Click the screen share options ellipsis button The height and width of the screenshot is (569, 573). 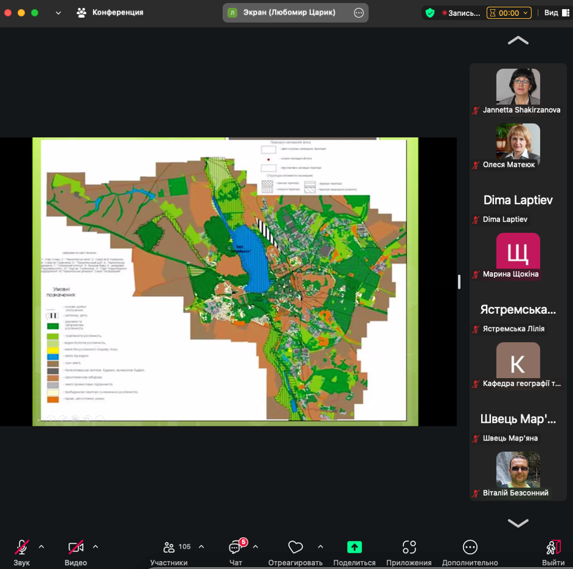pyautogui.click(x=359, y=13)
